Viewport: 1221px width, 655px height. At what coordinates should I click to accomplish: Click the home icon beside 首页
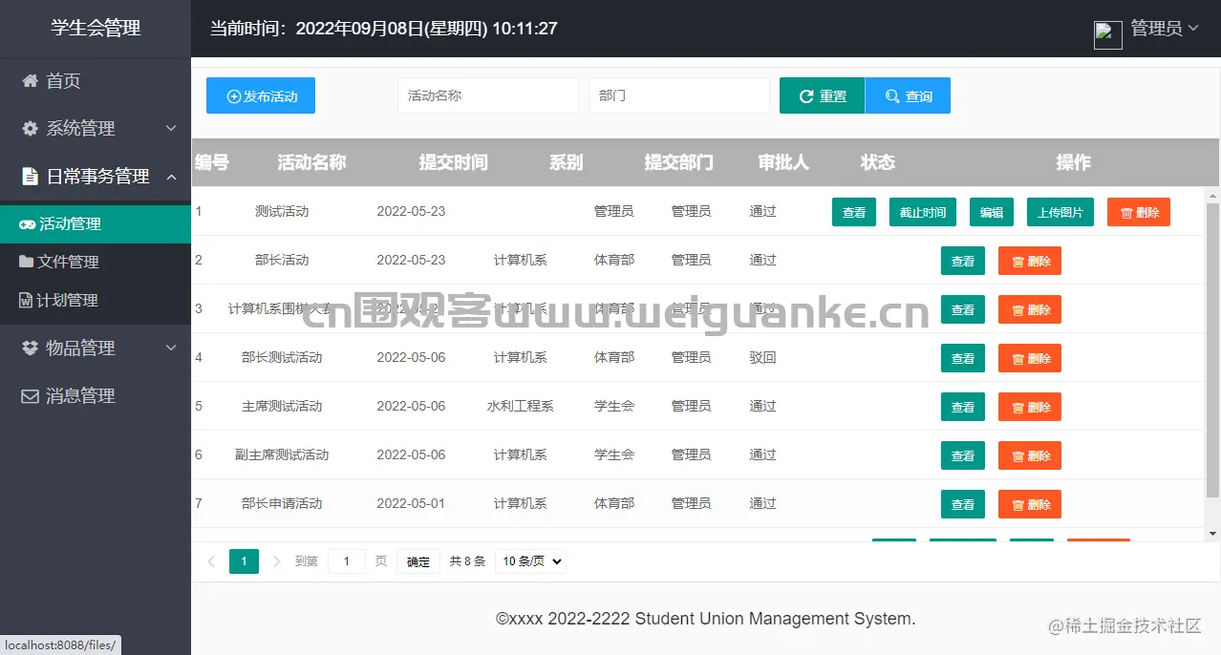(31, 81)
